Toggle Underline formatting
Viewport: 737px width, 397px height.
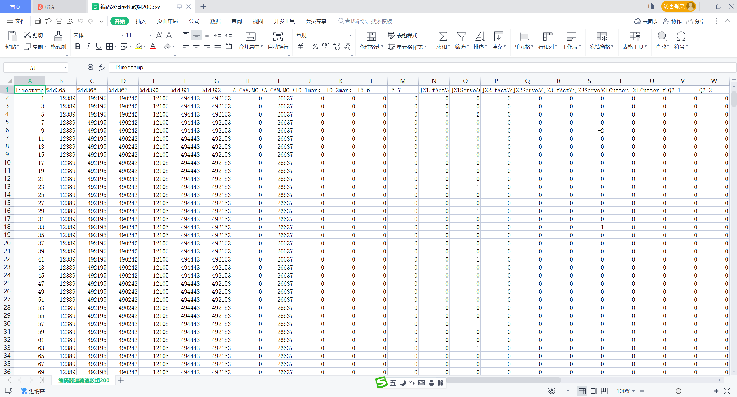[x=99, y=47]
